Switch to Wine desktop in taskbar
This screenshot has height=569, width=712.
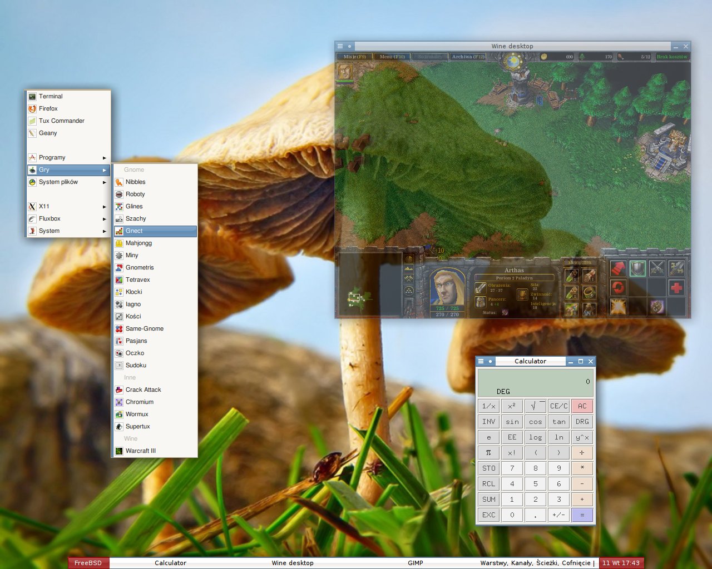[293, 563]
